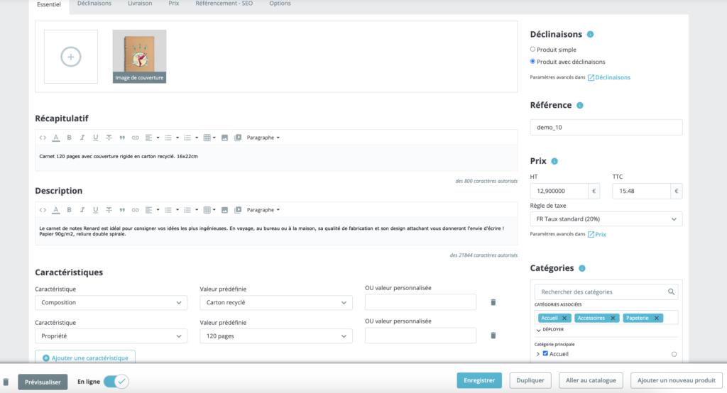
Task: Click Ajouter une caractéristique button
Action: (85, 358)
